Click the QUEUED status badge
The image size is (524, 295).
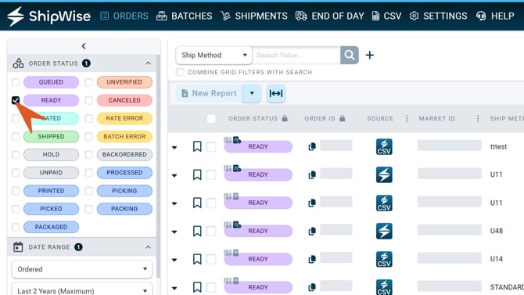tap(51, 82)
